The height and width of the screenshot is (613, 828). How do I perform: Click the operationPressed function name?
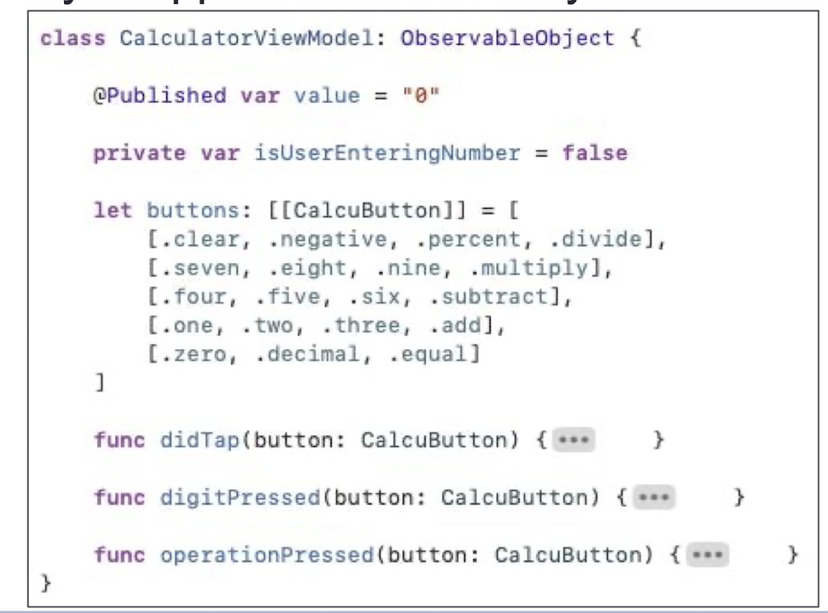click(267, 555)
